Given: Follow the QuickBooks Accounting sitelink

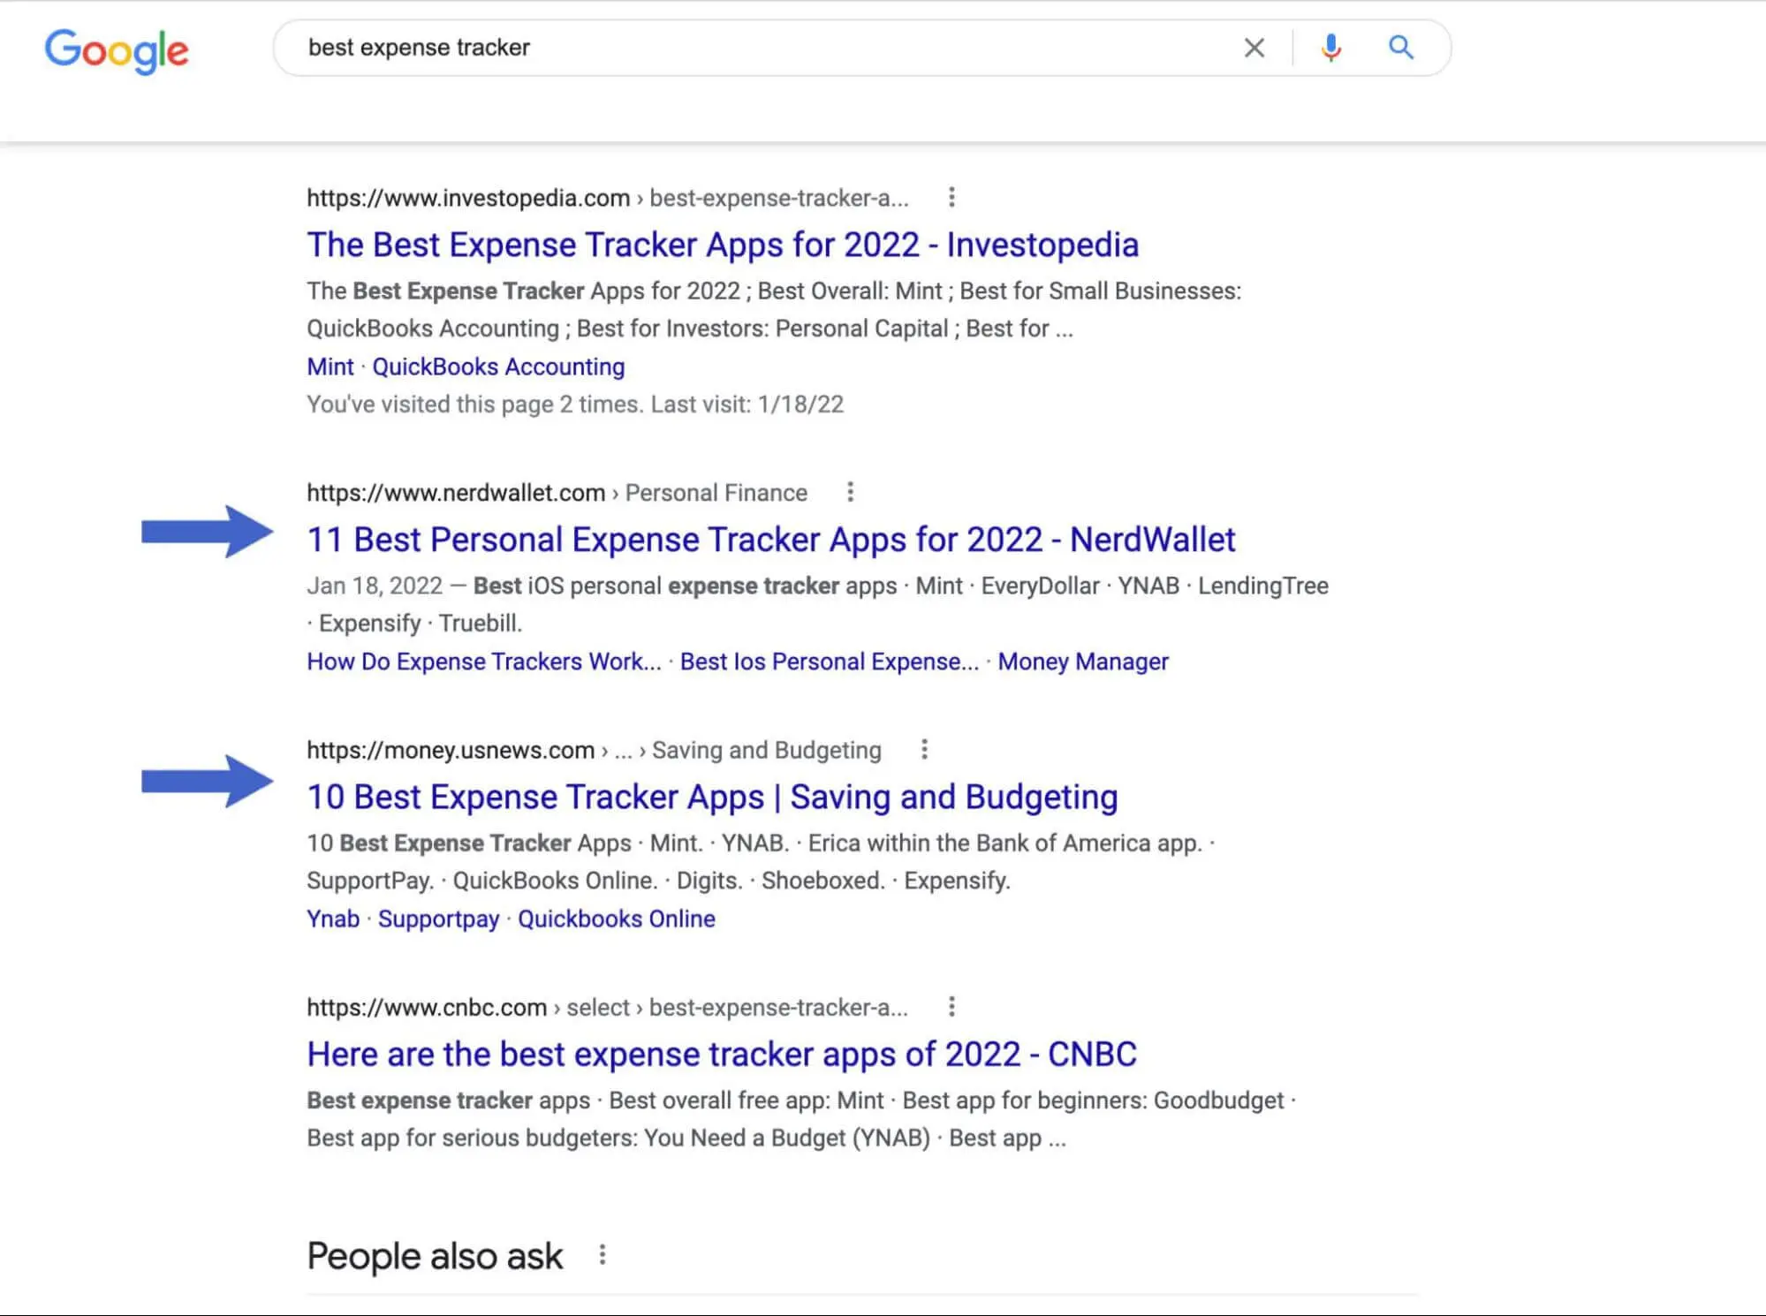Looking at the screenshot, I should point(497,367).
